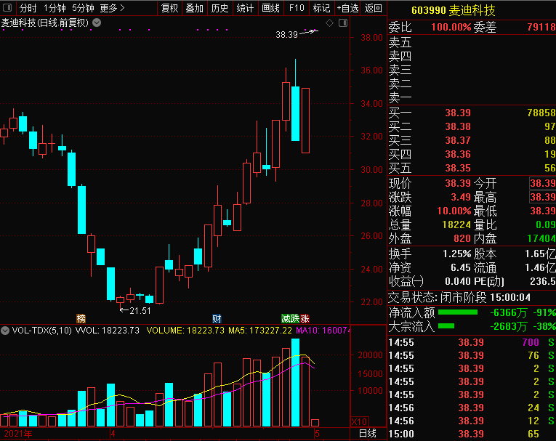Click the X10 volume scale indicator
The height and width of the screenshot is (441, 556).
[358, 421]
